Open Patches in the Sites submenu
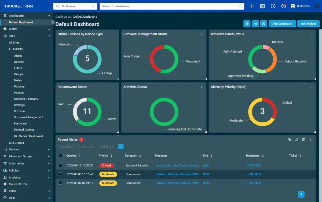 coord(19,87)
